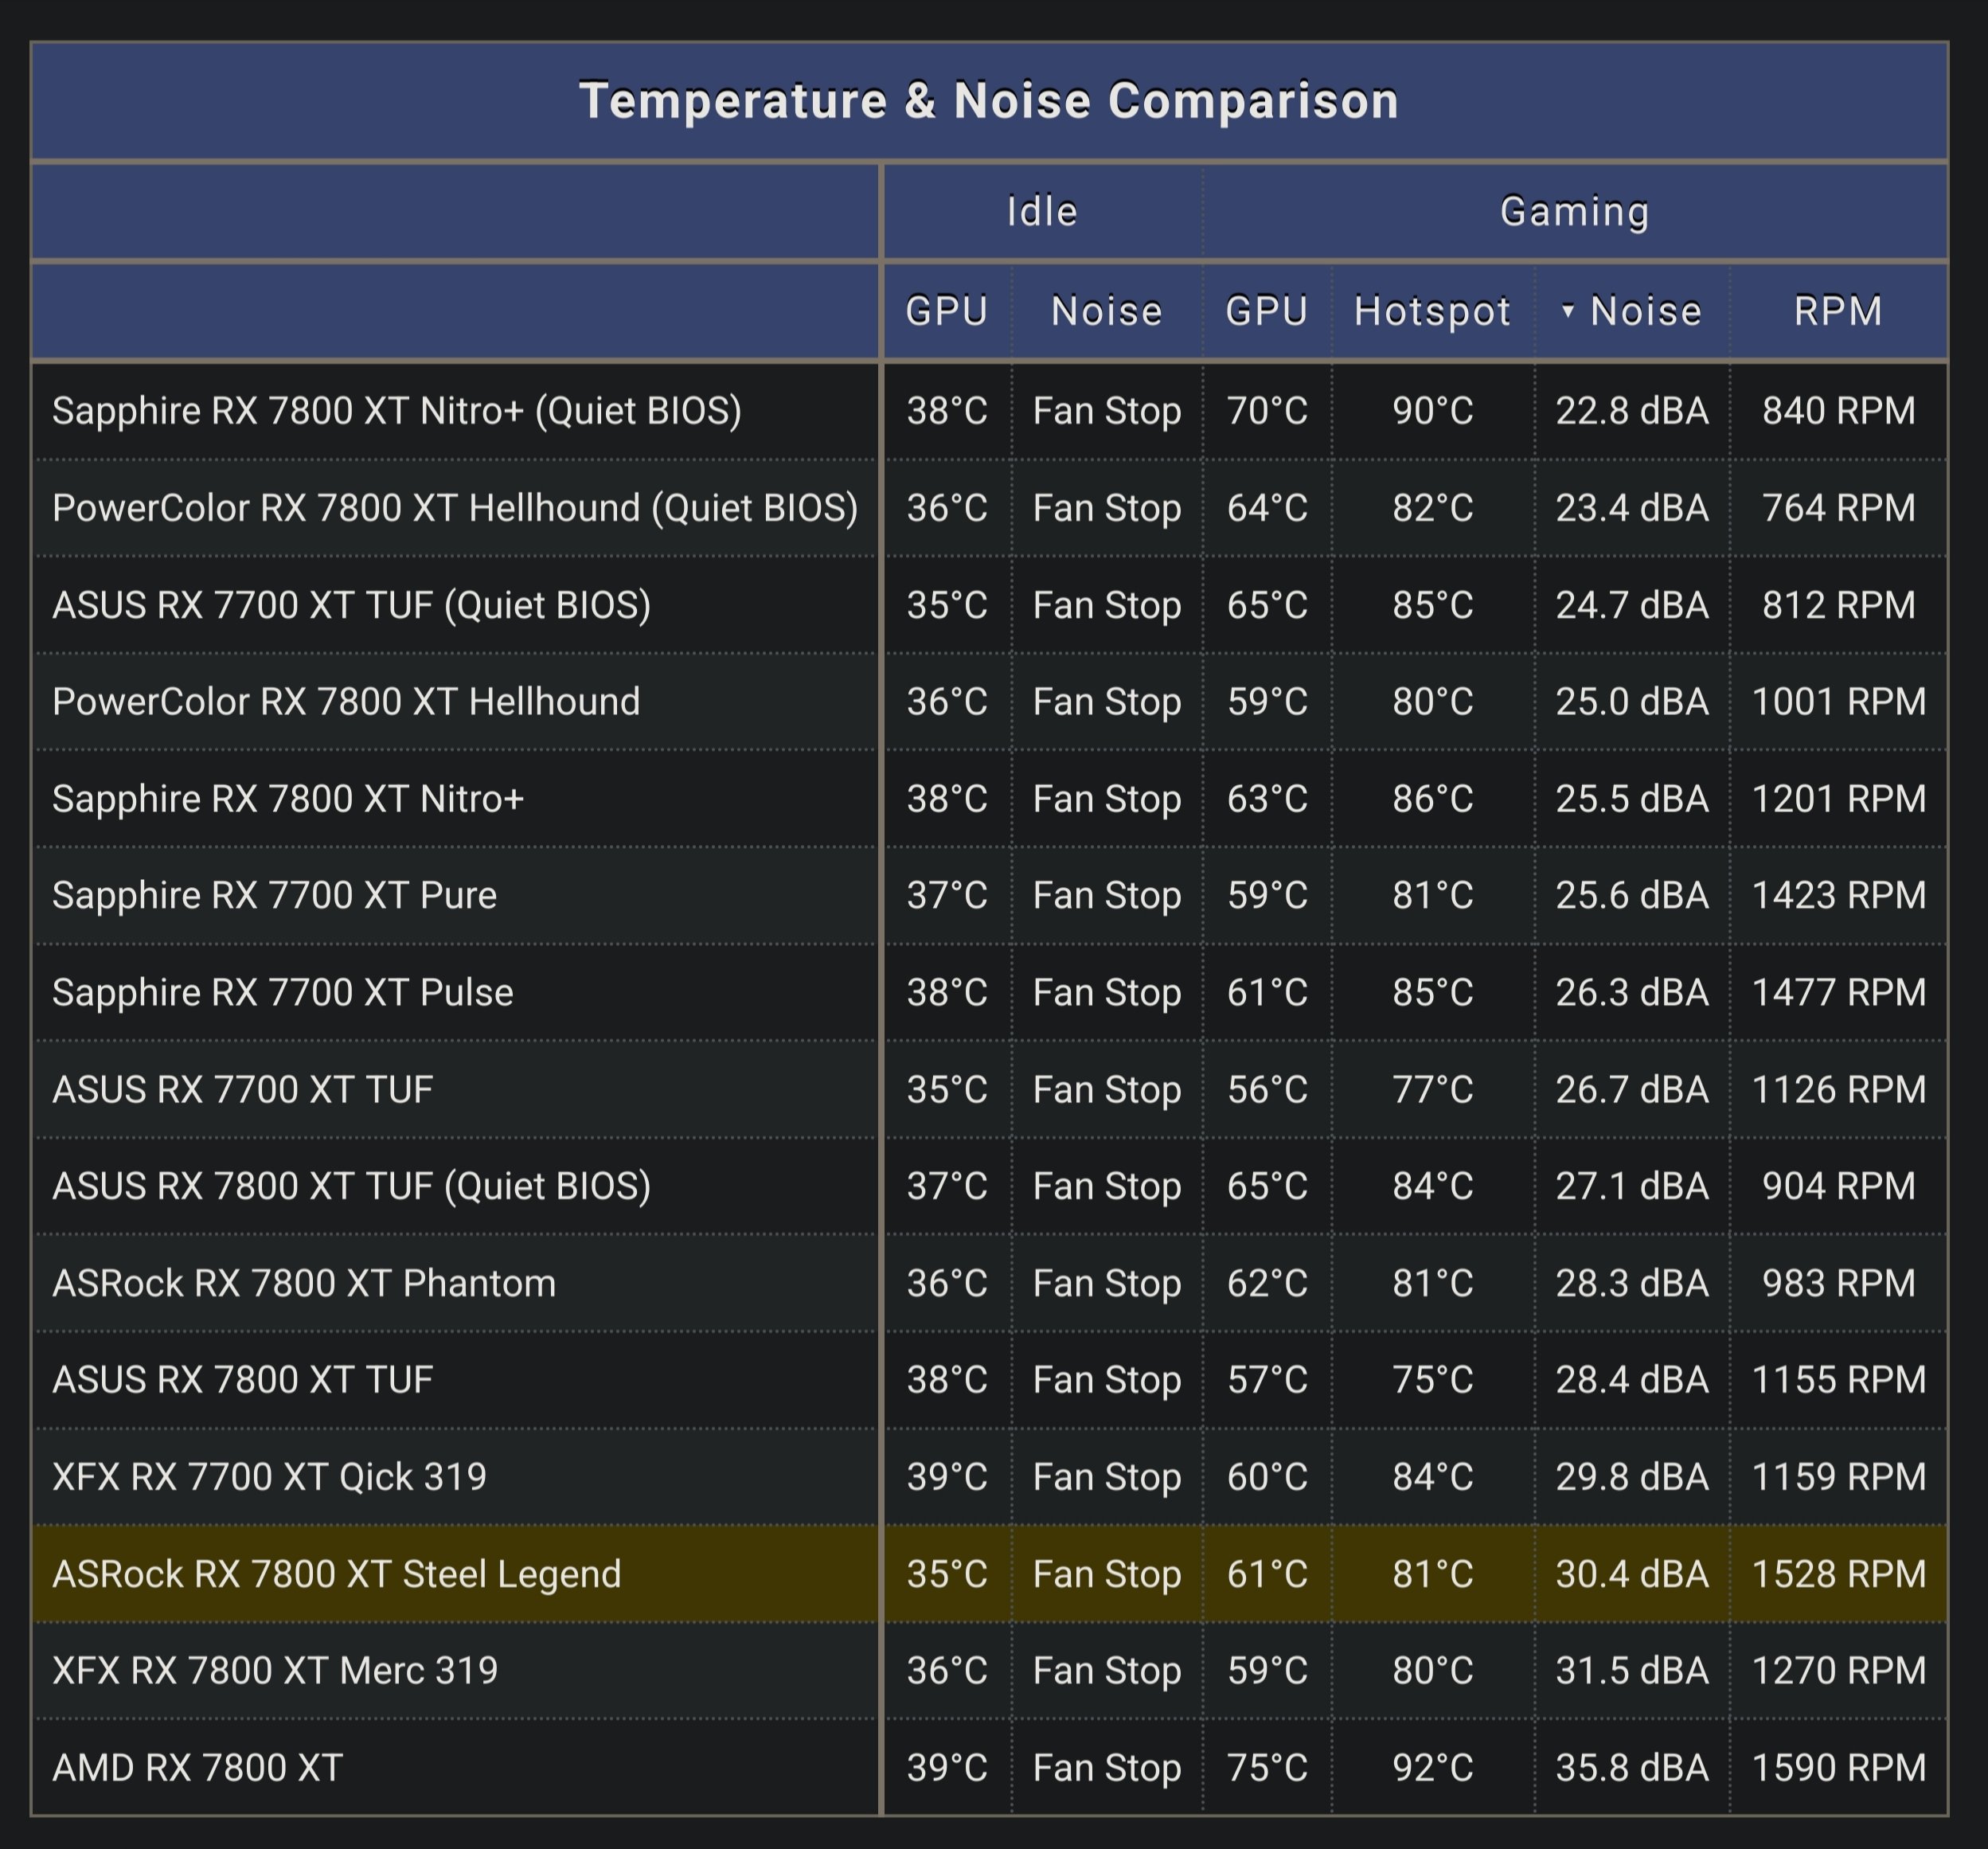This screenshot has width=1988, height=1849.
Task: Select the Gaming group header
Action: [x=1574, y=212]
